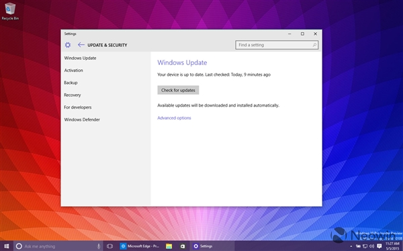Open the Start menu
Viewport: 403px width, 251px height.
(7, 246)
